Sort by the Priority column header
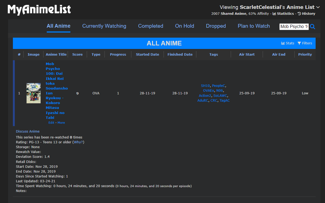 (305, 54)
